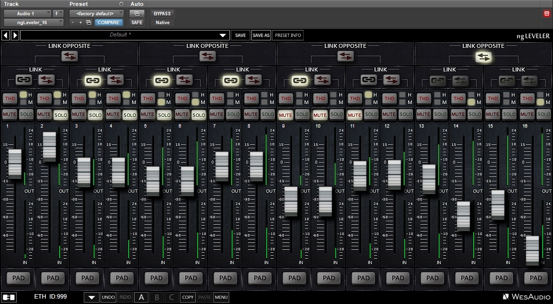
Task: Click the device connection icon in bottom bar
Action: [x=9, y=297]
